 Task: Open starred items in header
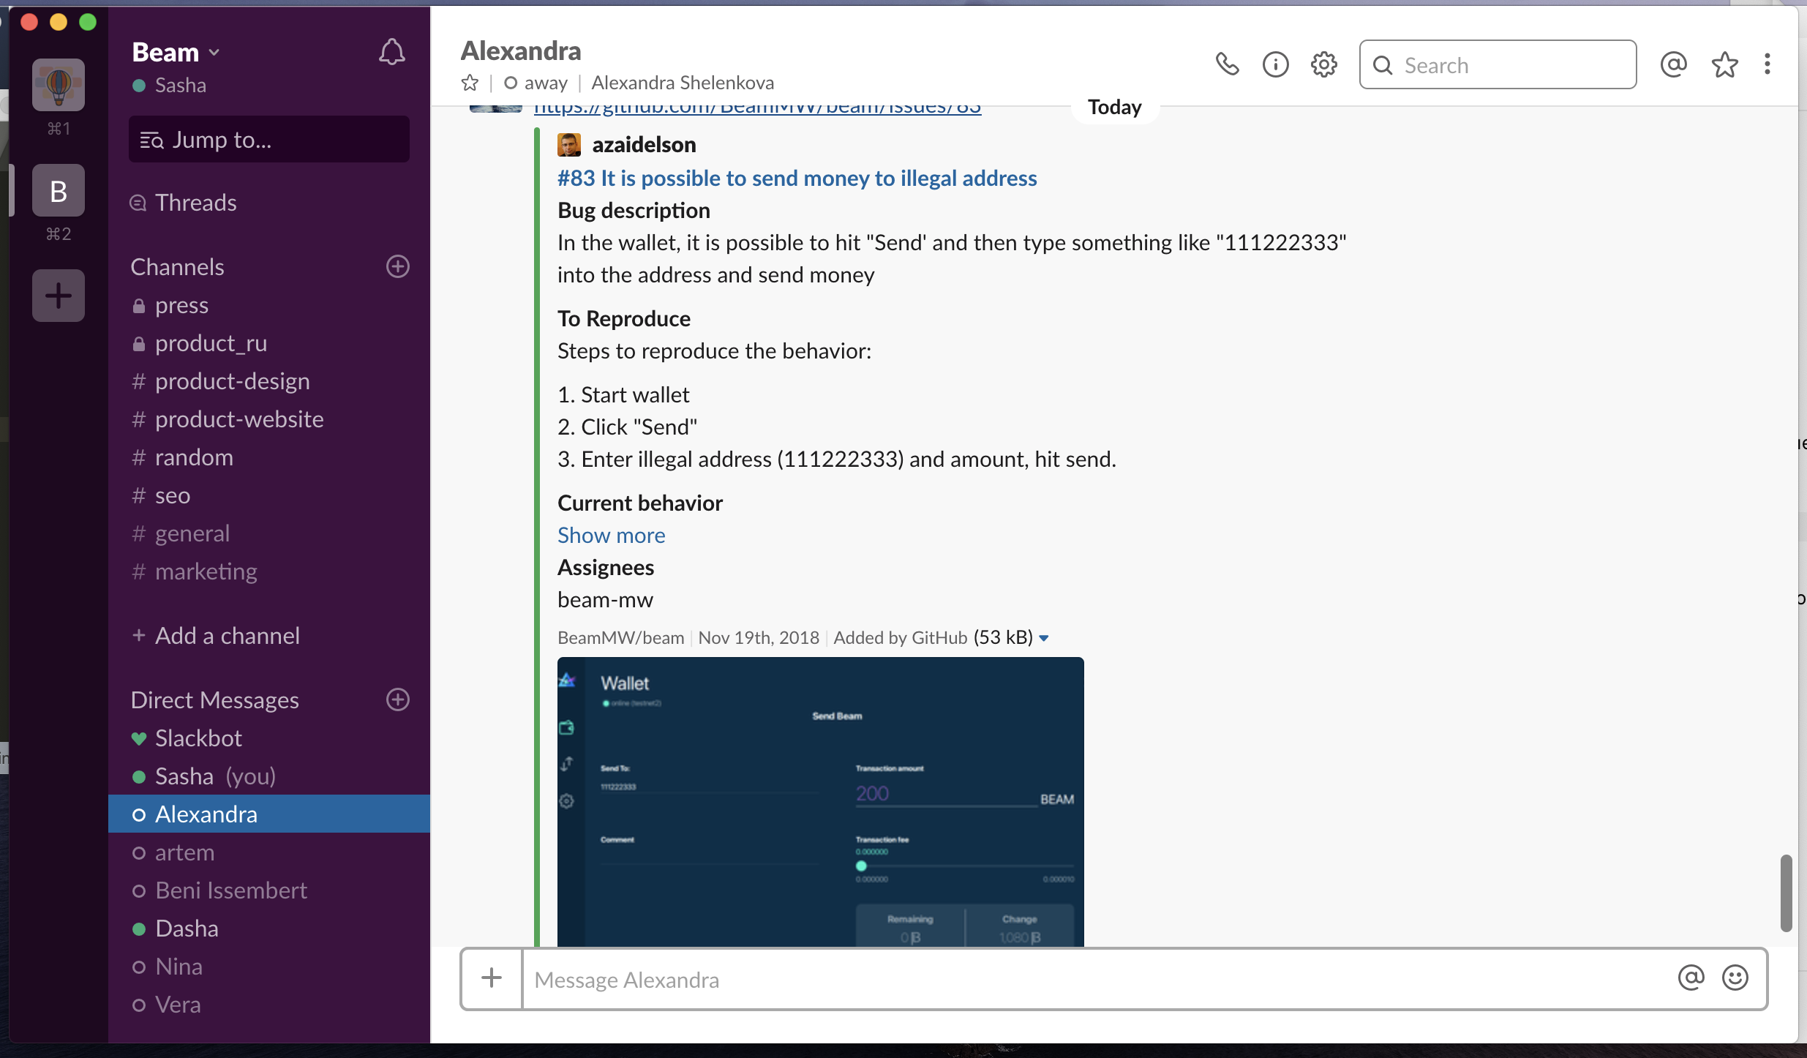pyautogui.click(x=1724, y=64)
